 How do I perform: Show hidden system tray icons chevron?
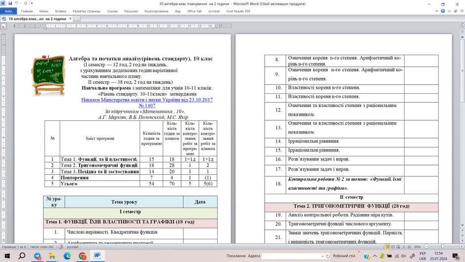point(375,256)
